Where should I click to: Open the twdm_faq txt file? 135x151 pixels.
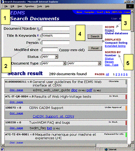coord(49,128)
